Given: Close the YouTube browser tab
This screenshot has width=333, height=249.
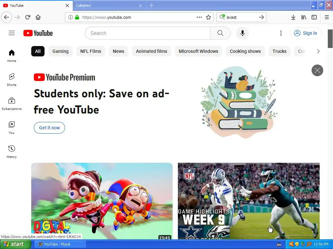Looking at the screenshot, I should tap(67, 6).
